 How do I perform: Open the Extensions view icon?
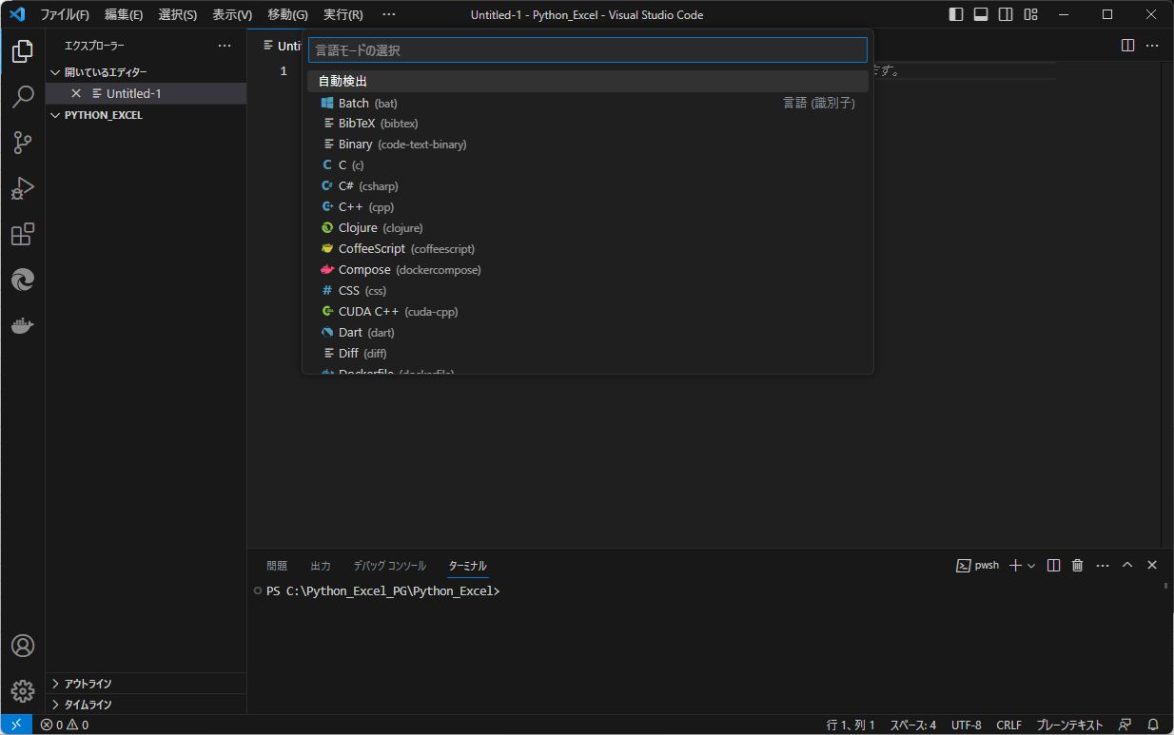click(23, 234)
